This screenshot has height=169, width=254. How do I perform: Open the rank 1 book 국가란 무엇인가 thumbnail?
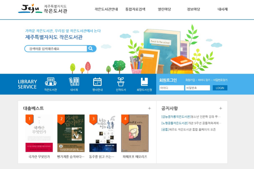(x=39, y=133)
